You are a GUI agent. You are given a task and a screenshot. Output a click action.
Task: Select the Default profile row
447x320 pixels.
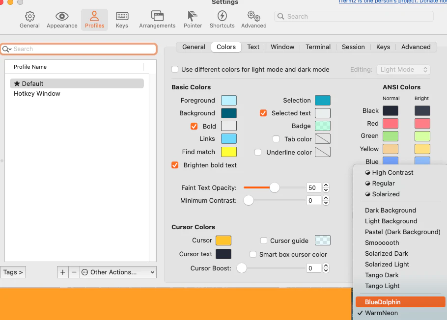click(77, 83)
